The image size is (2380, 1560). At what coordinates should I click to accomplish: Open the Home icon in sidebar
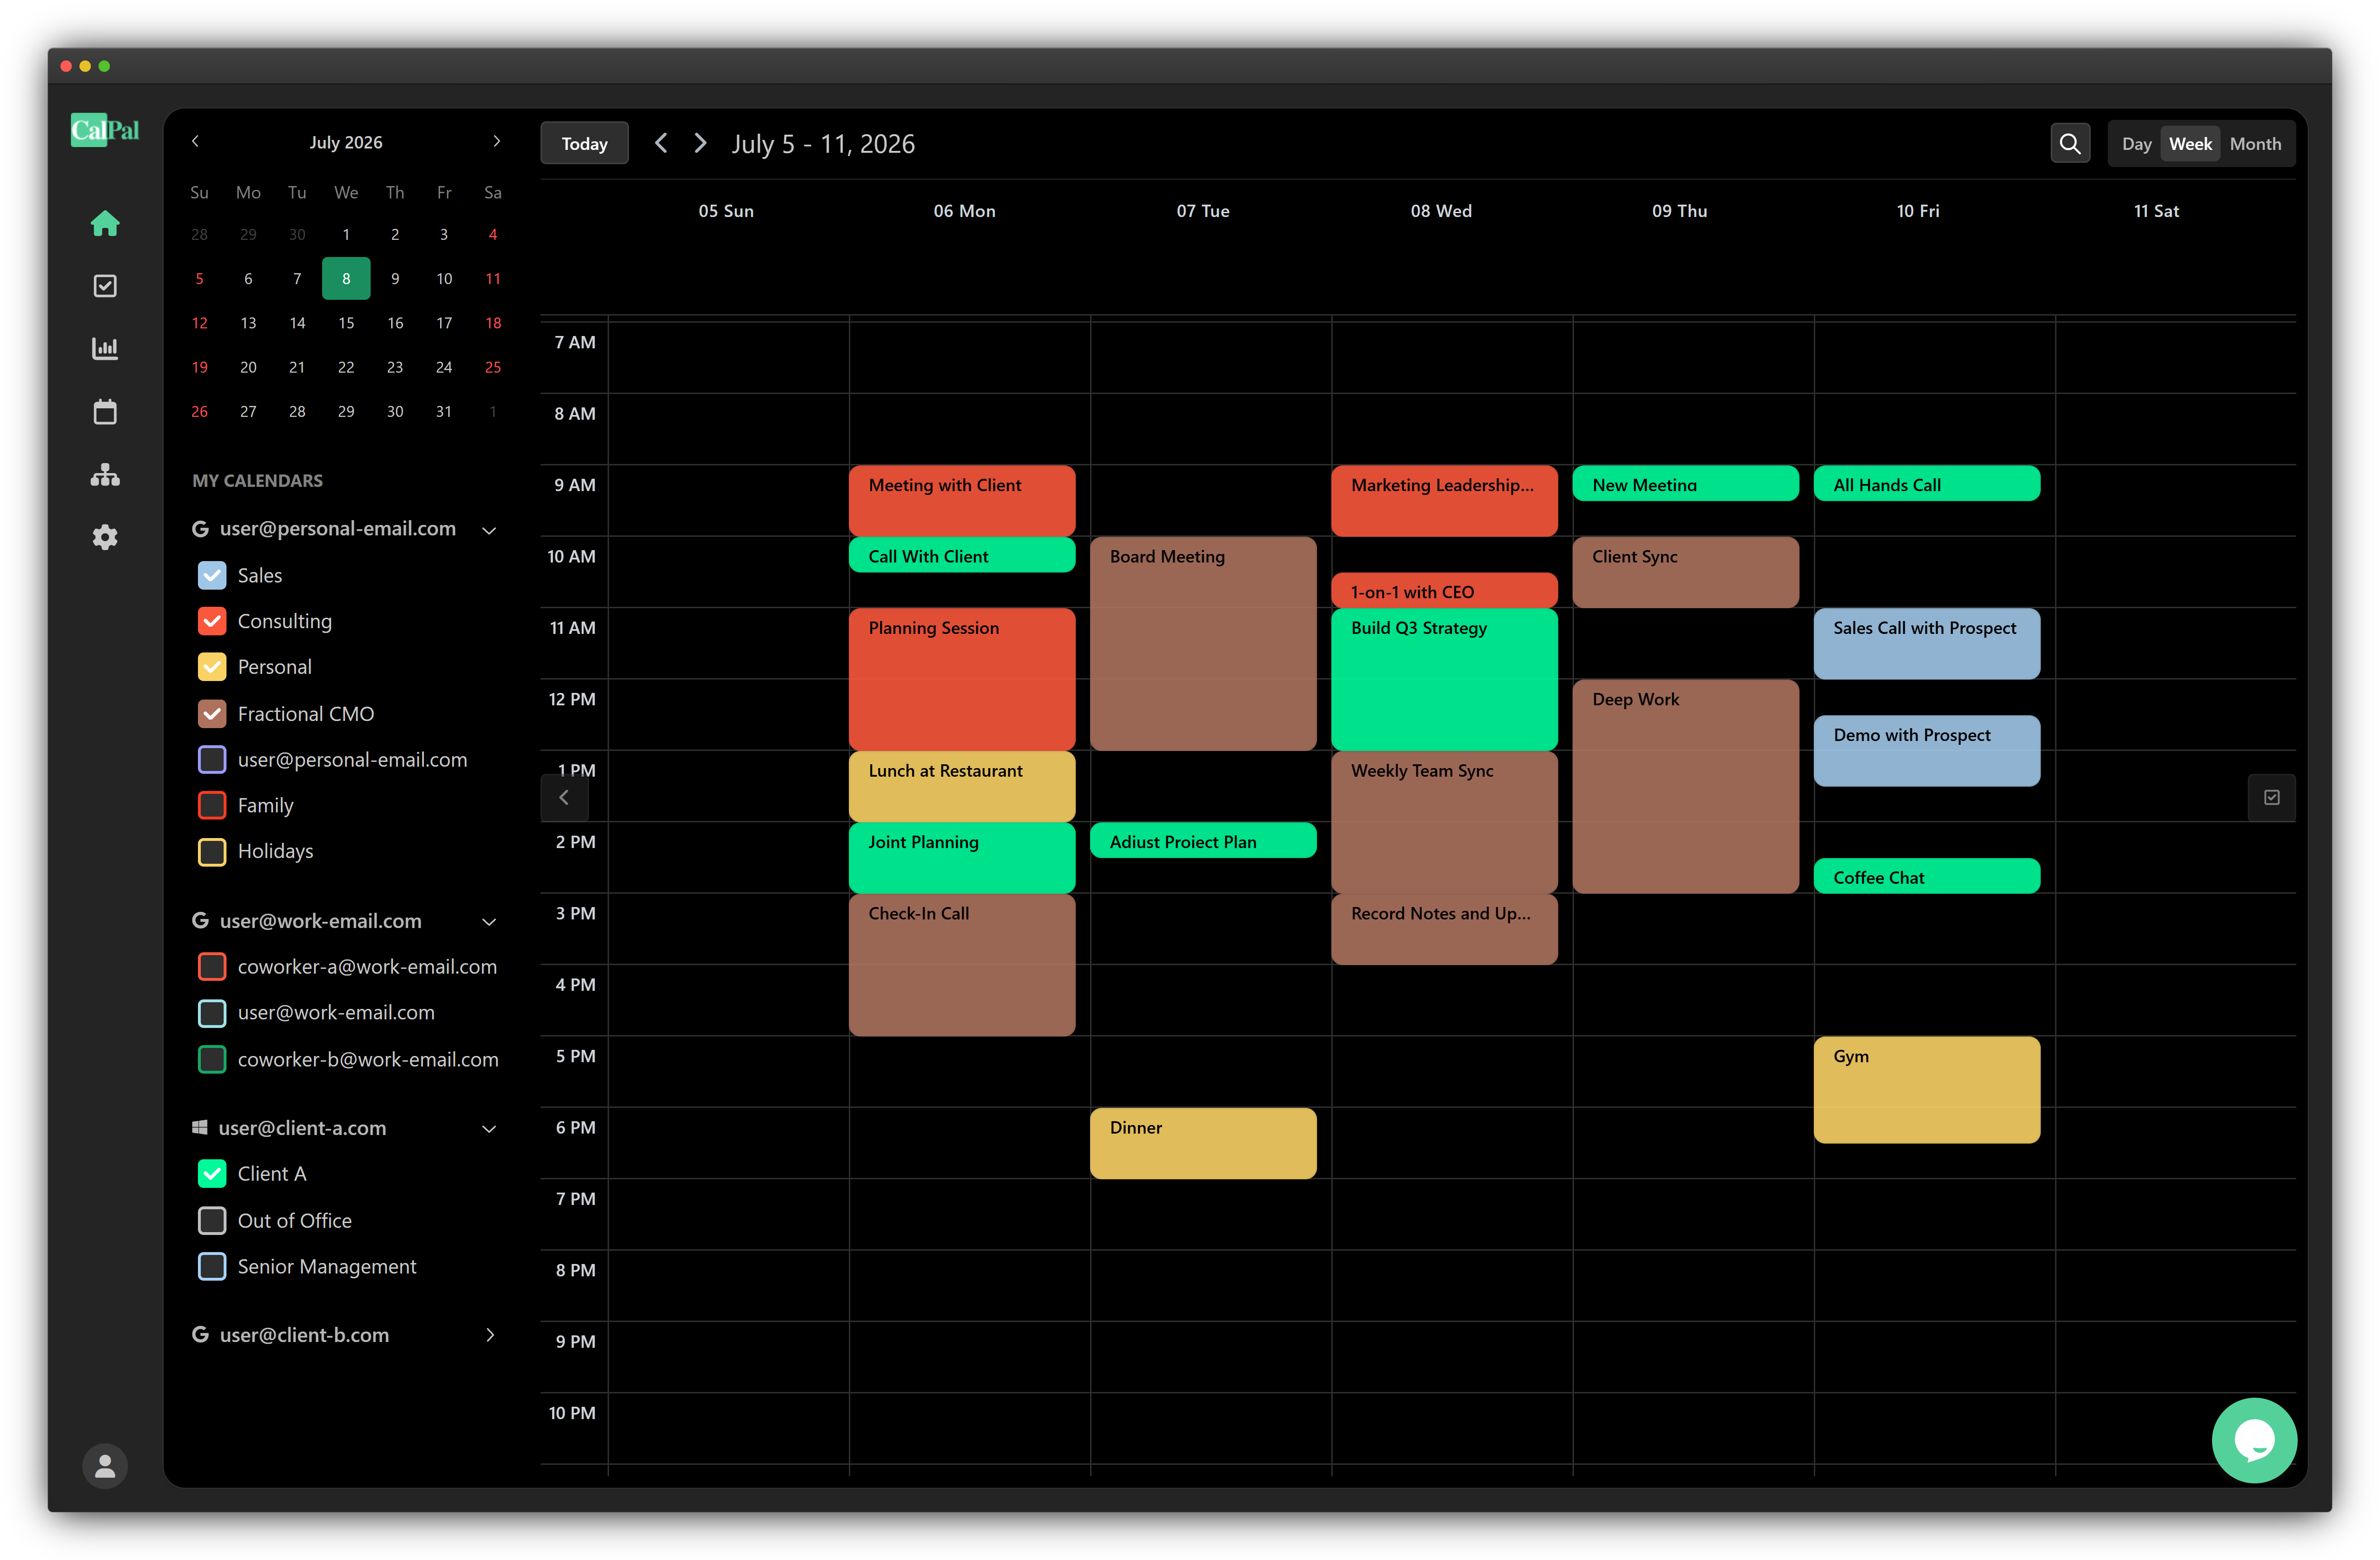tap(105, 223)
